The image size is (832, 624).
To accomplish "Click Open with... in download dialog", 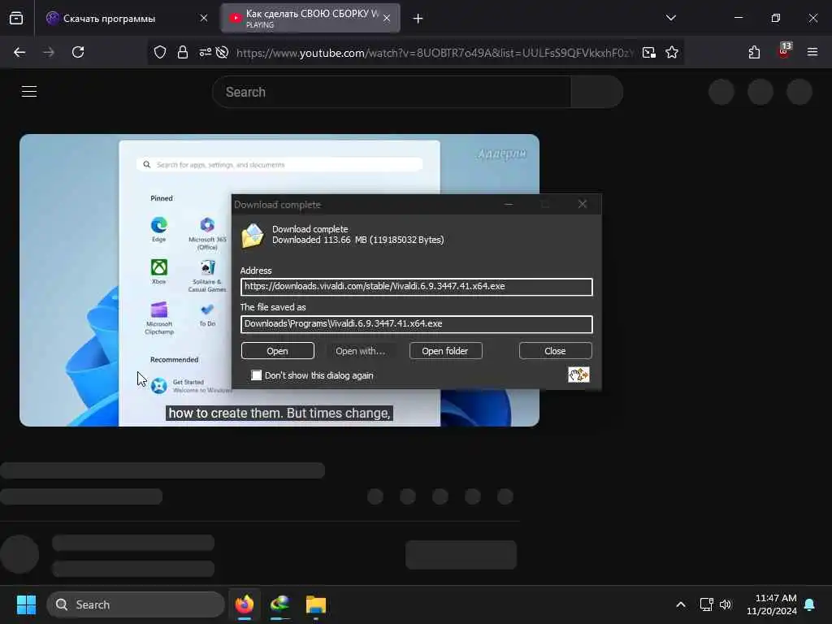I will (x=360, y=351).
